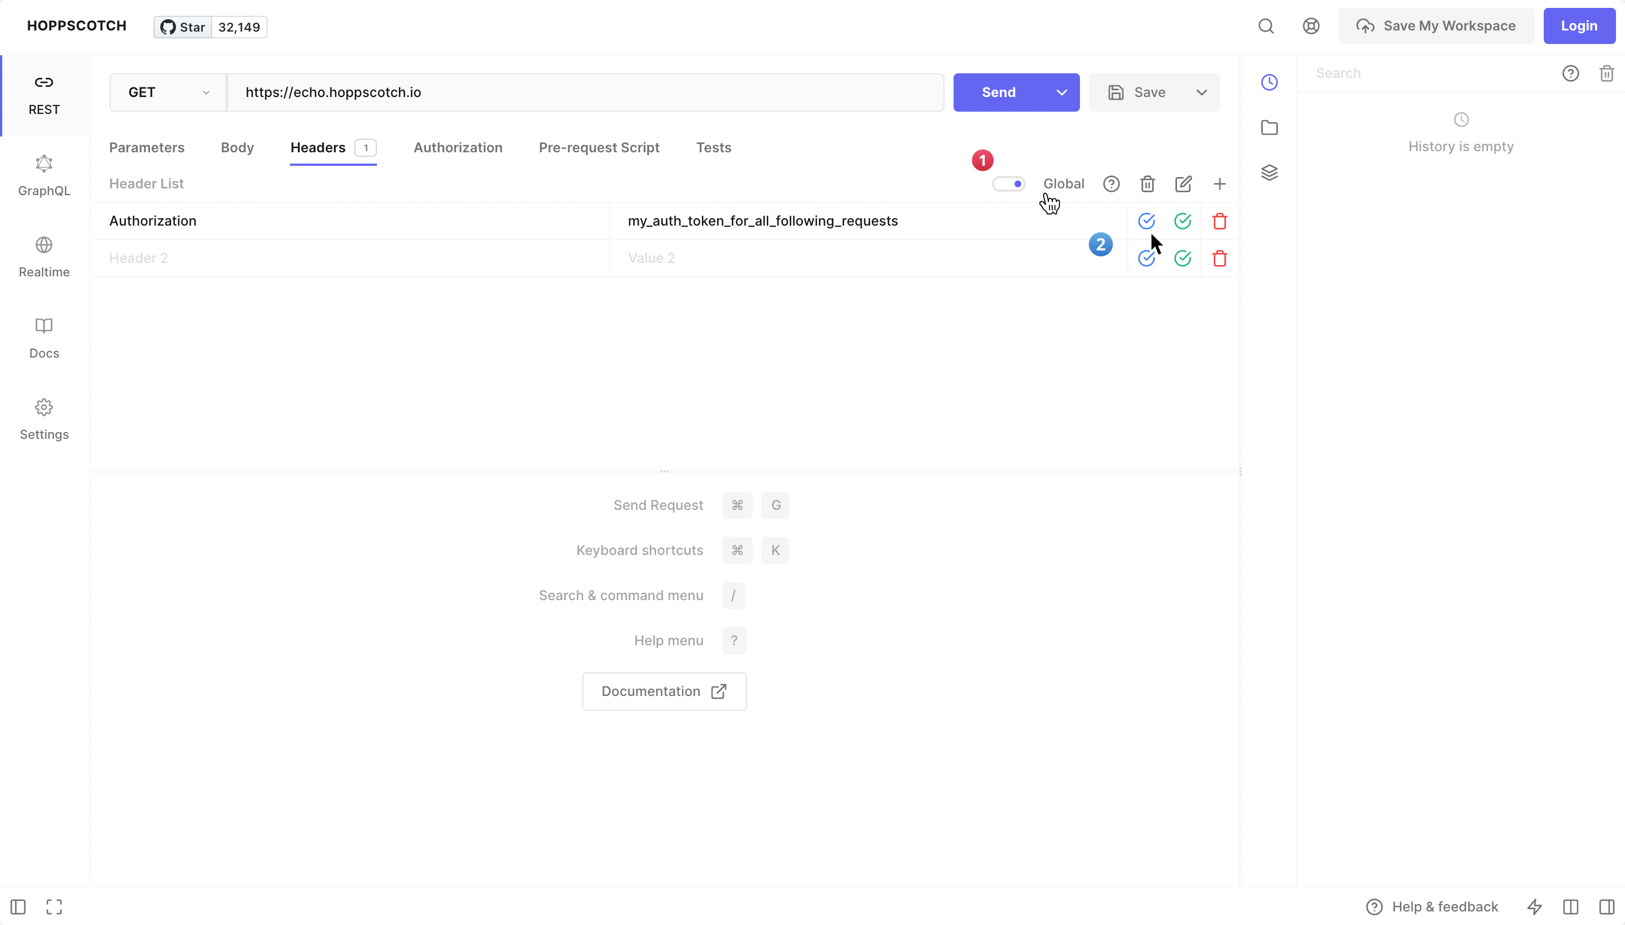The image size is (1625, 925).
Task: Switch to the Pre-request Script tab
Action: [598, 147]
